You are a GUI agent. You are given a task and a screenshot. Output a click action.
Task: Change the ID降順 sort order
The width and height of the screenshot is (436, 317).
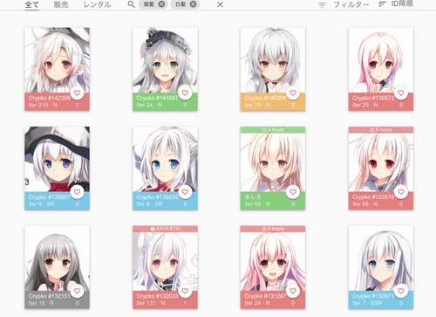click(402, 4)
